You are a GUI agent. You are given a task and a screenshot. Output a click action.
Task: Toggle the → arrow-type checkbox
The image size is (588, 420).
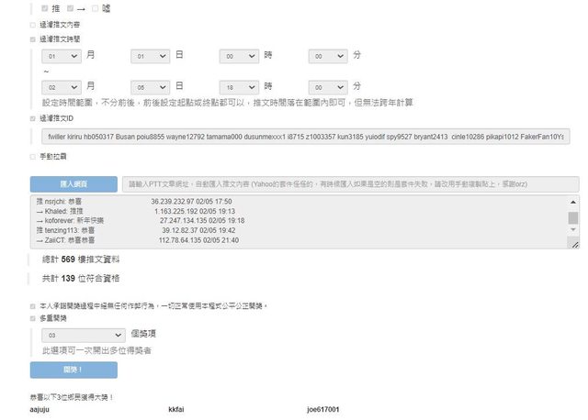[x=71, y=8]
